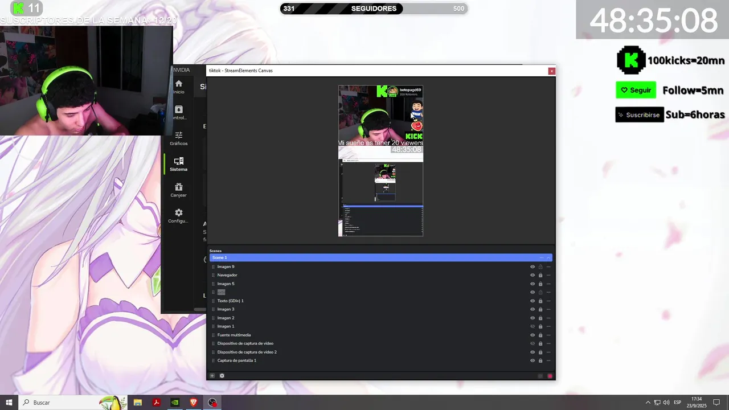Switch to the Sistema section in NVIDIA app
The height and width of the screenshot is (410, 729).
tap(179, 164)
